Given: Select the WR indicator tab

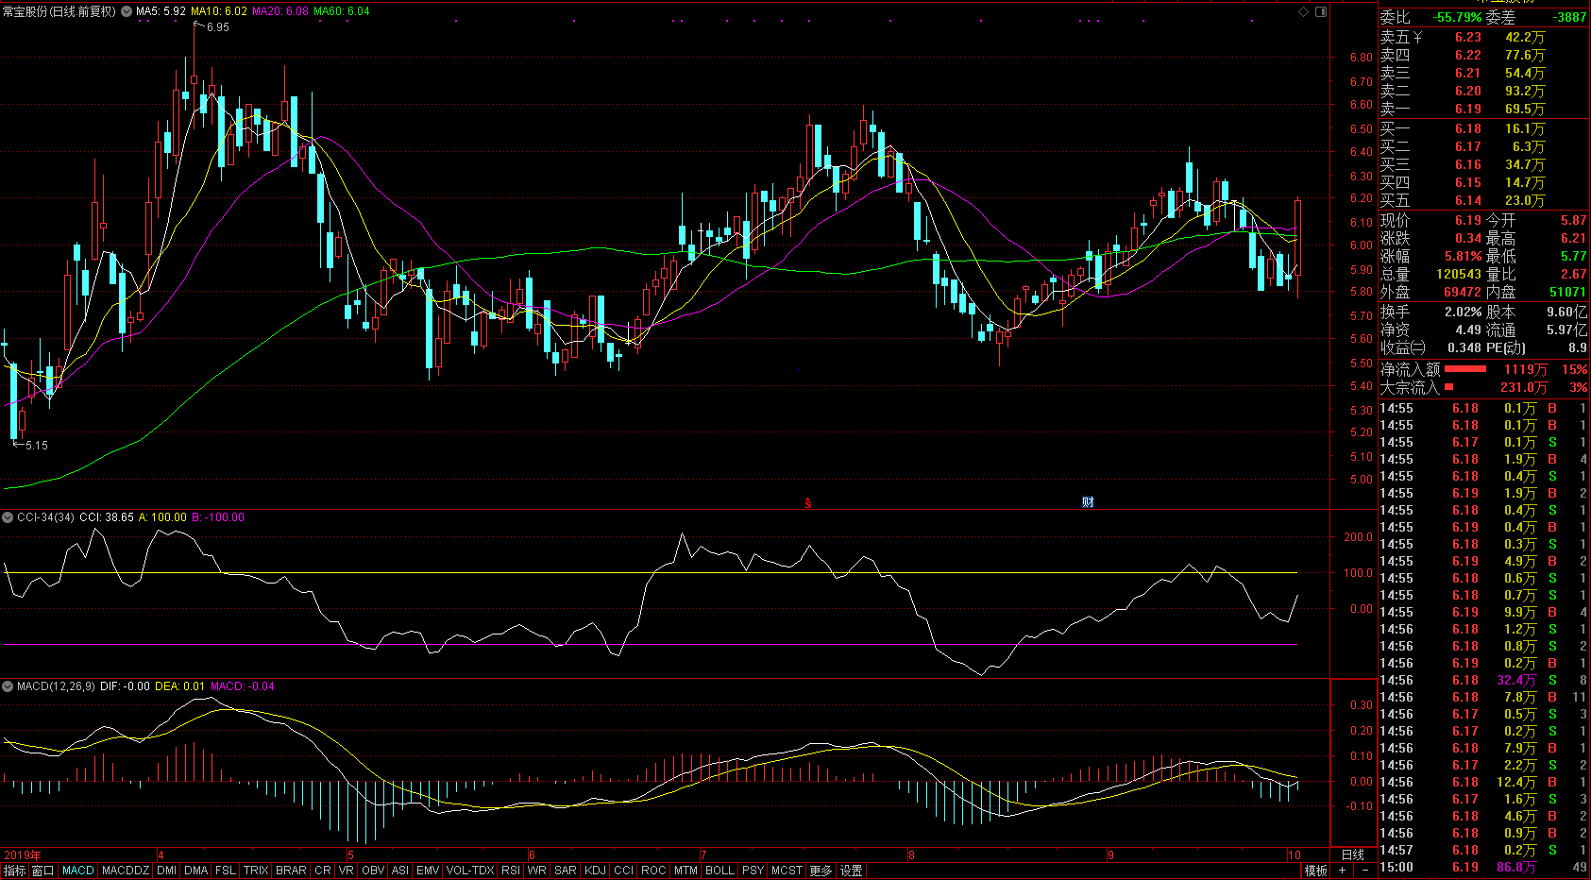Looking at the screenshot, I should click(537, 871).
